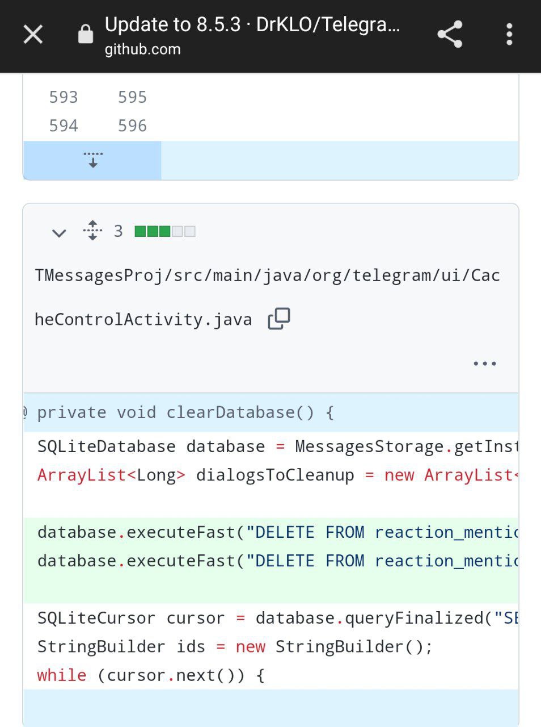Image resolution: width=541 pixels, height=727 pixels.
Task: Click new line number 596
Action: 132,126
